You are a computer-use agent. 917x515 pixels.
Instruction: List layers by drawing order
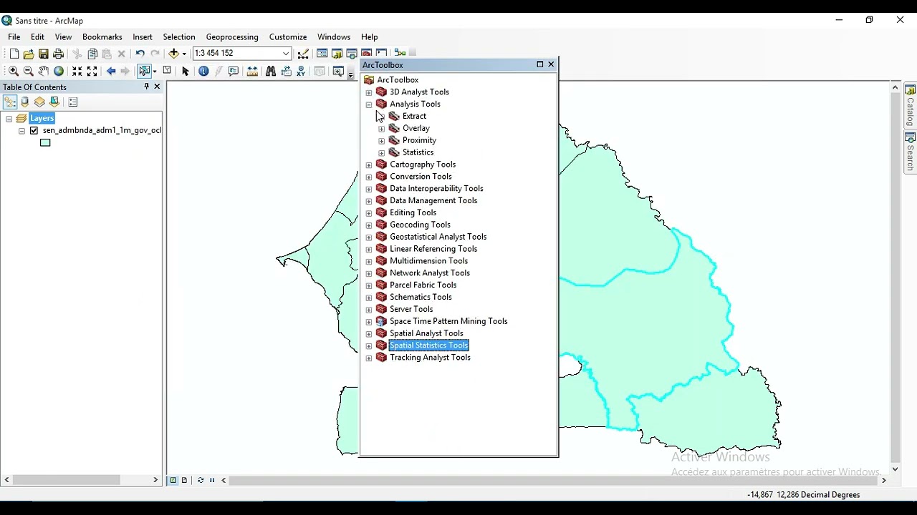[10, 102]
